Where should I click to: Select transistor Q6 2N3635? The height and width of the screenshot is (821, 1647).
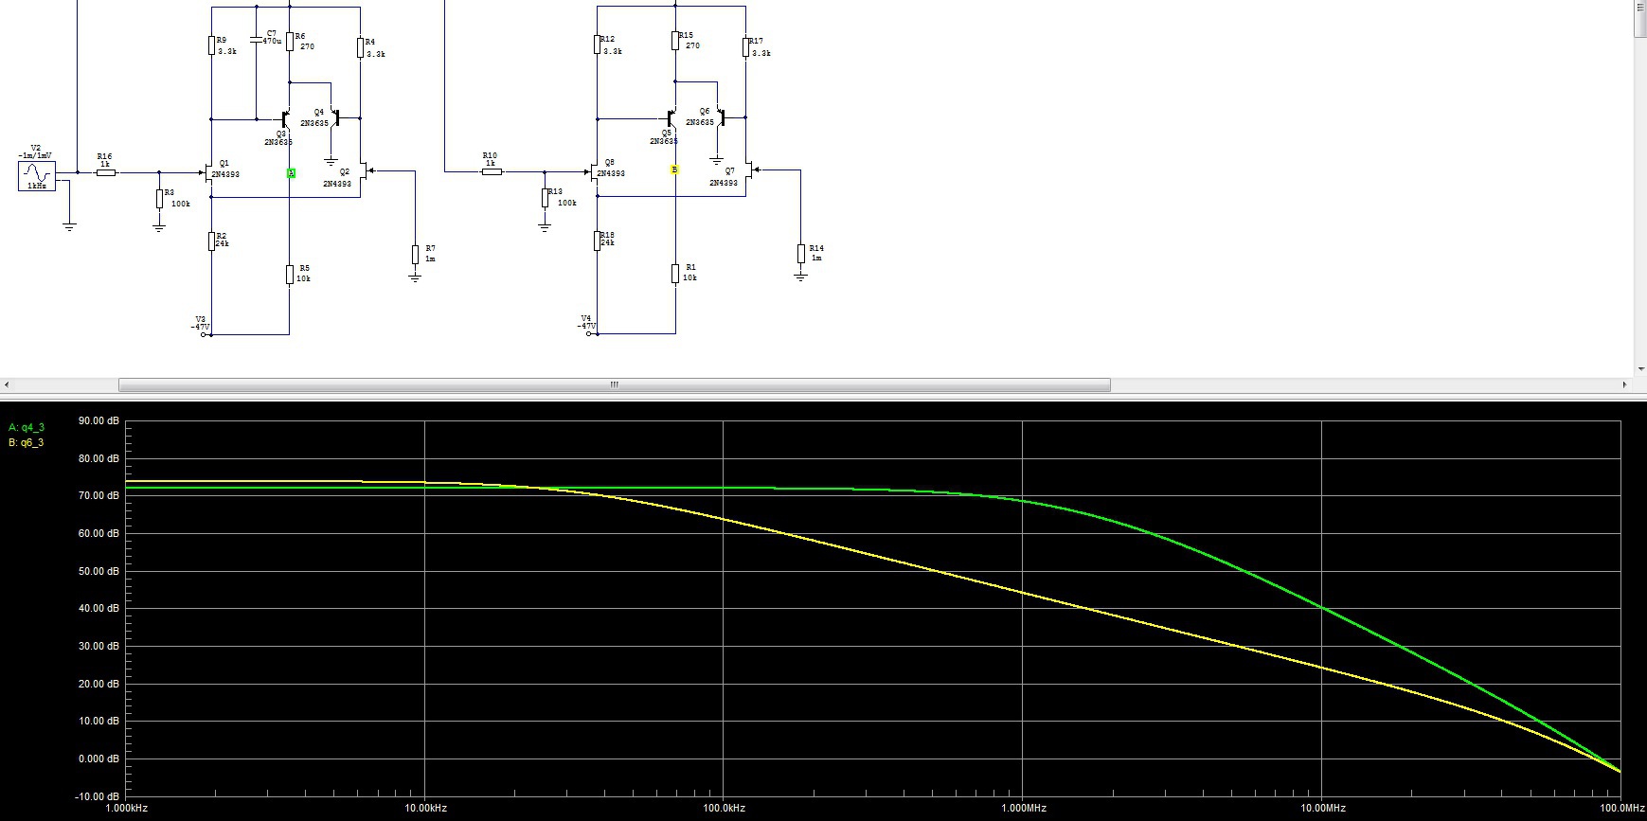(x=720, y=117)
